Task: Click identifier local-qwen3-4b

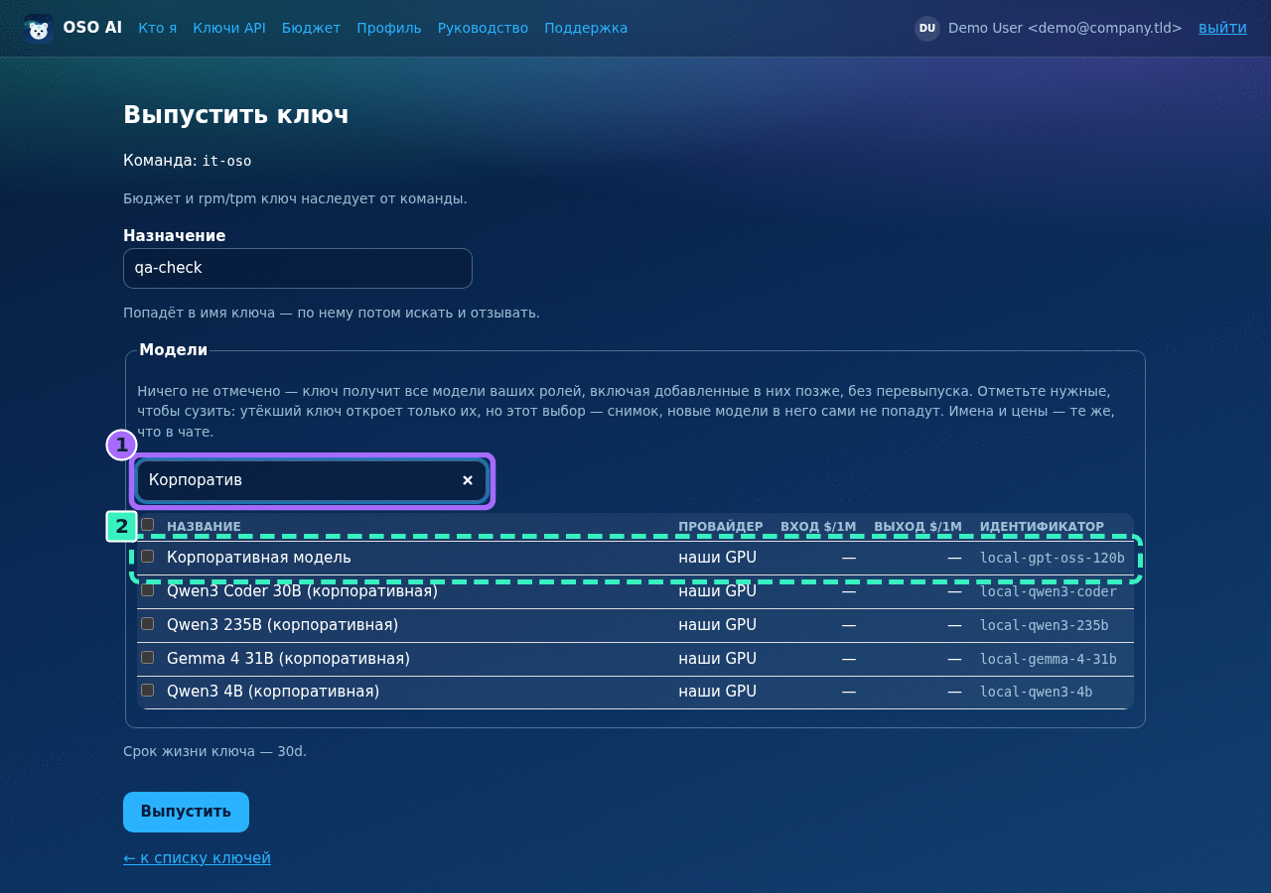Action: (x=1037, y=692)
